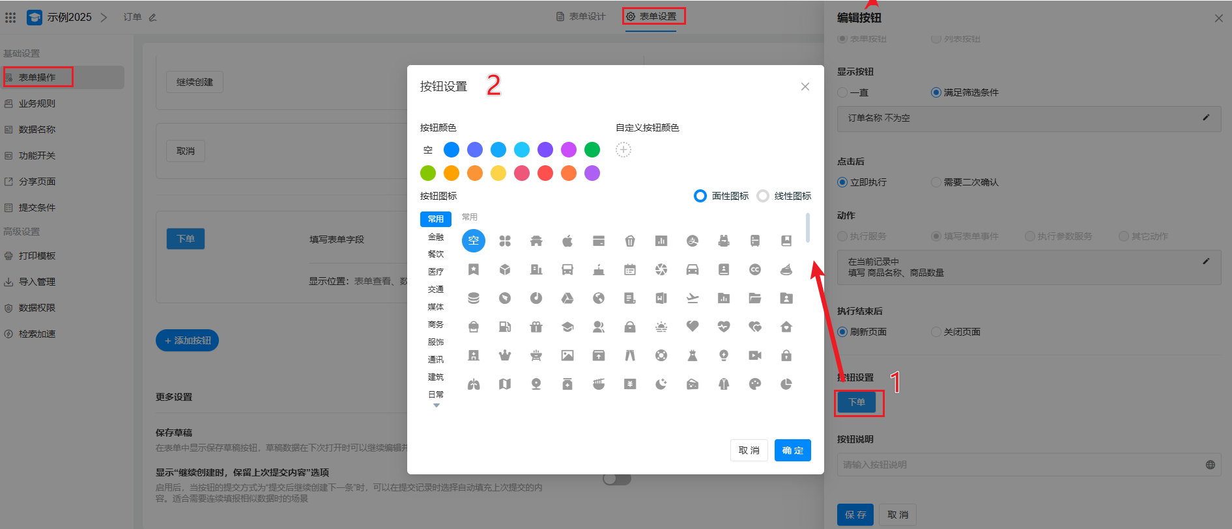
Task: Edit the 订单名称 不为空 filter condition
Action: tap(1206, 118)
